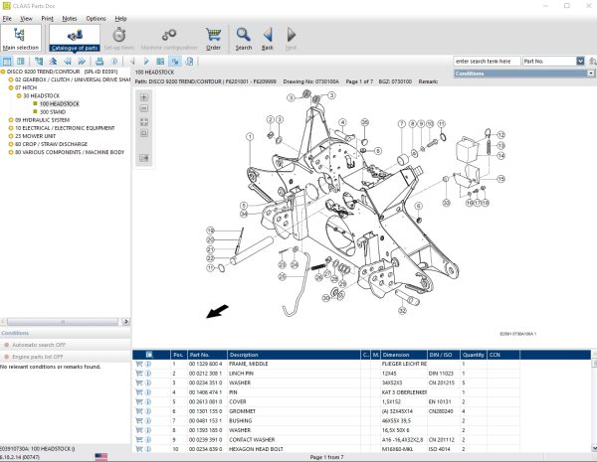Open the Main selection view
This screenshot has width=597, height=462.
click(x=21, y=38)
